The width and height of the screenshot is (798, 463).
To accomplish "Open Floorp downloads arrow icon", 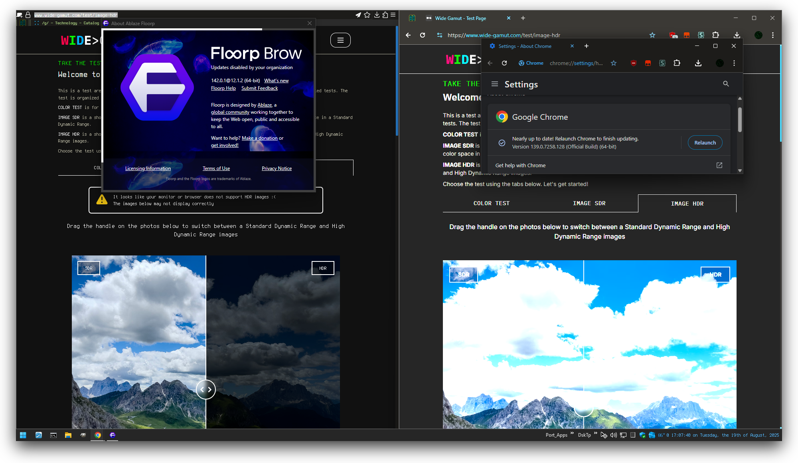I will click(x=376, y=15).
